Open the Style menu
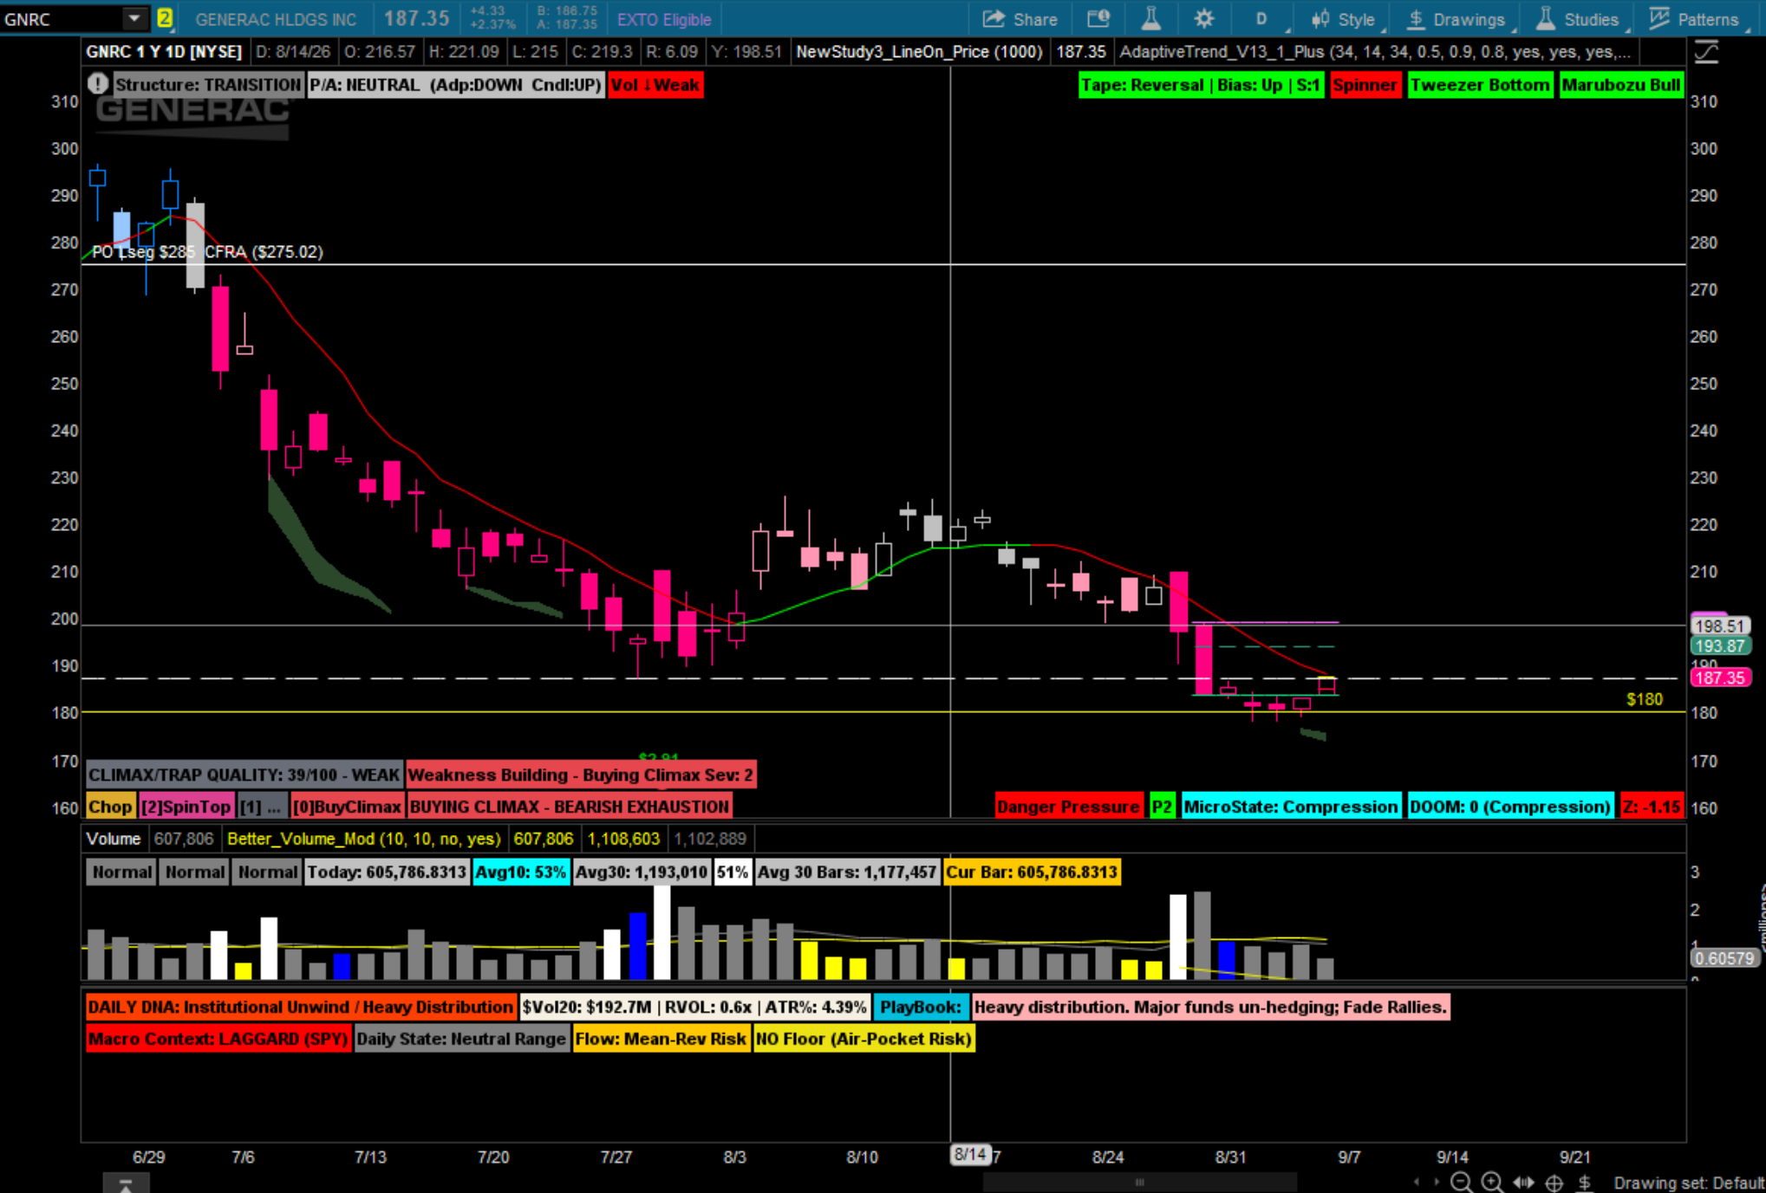Viewport: 1766px width, 1193px height. pyautogui.click(x=1343, y=19)
